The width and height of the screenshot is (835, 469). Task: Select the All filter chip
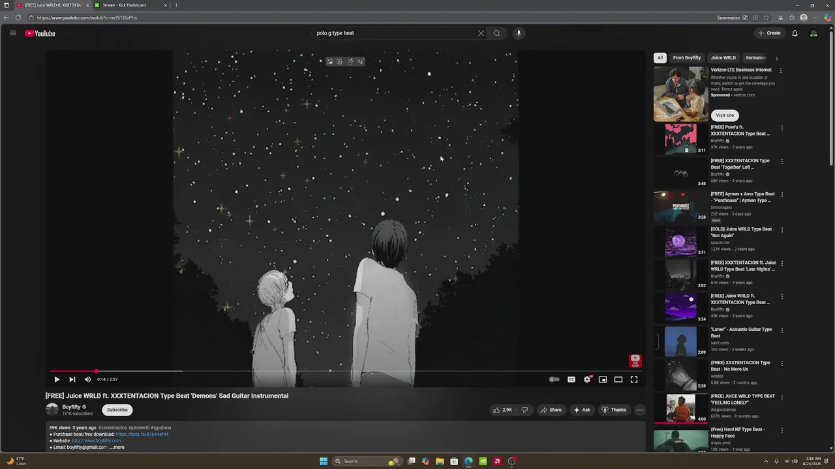pos(660,58)
